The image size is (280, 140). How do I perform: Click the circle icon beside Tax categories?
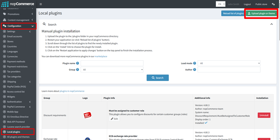(4, 77)
